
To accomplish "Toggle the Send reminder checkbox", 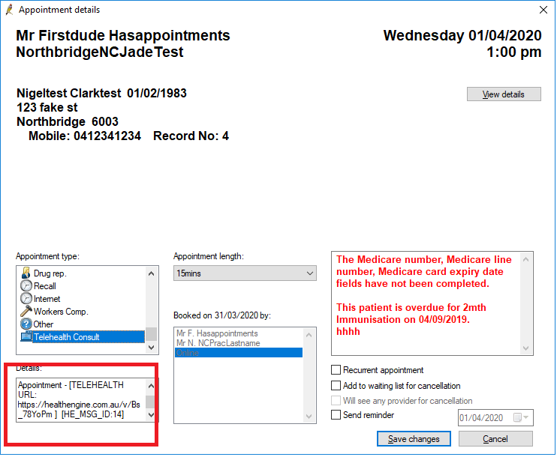I will point(336,415).
